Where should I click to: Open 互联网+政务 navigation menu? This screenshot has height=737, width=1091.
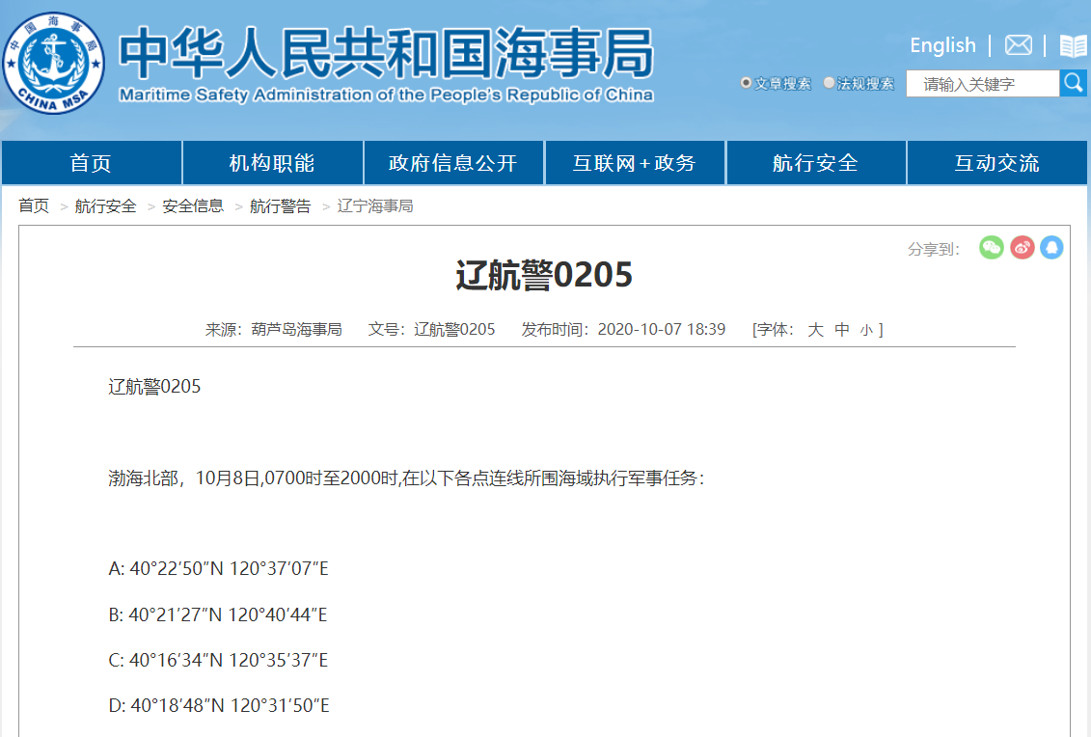point(635,163)
